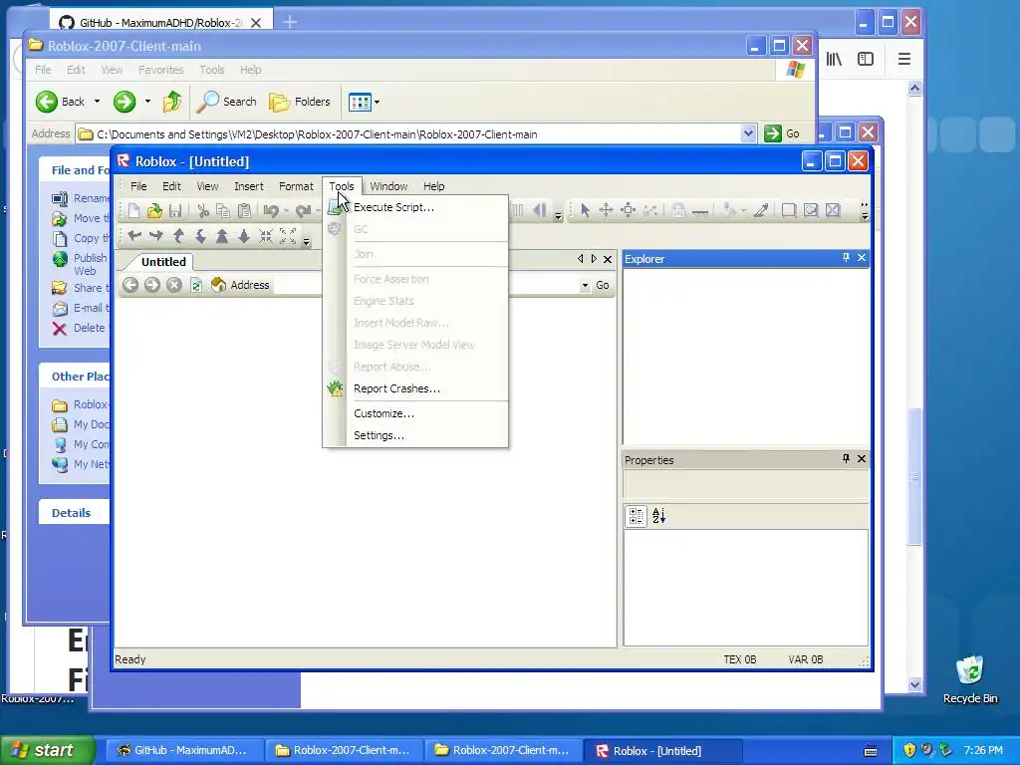Choose Execute Script from Tools menu

(x=393, y=207)
